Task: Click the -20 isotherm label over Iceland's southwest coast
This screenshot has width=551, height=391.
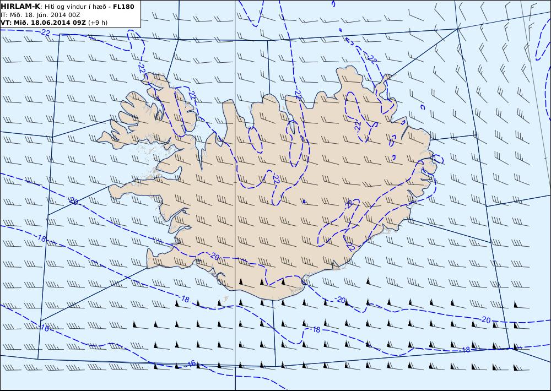Action: click(214, 256)
